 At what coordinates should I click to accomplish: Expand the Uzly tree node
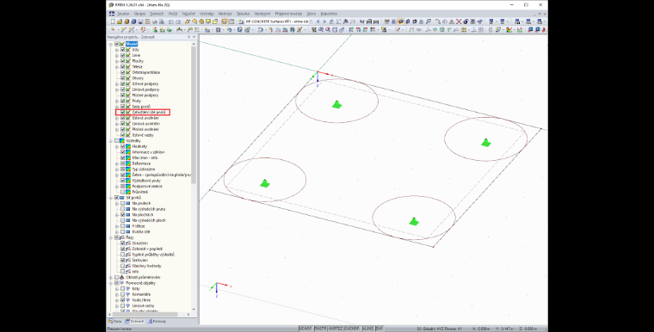117,50
